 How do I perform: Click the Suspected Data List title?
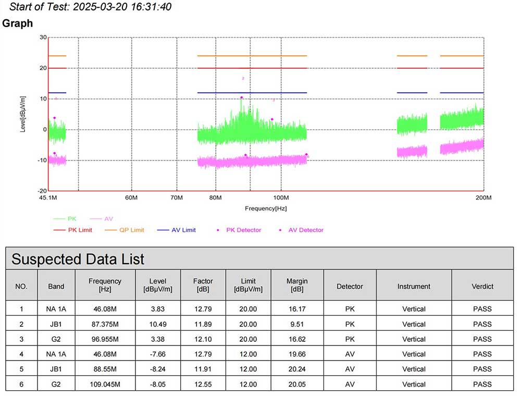tap(78, 259)
